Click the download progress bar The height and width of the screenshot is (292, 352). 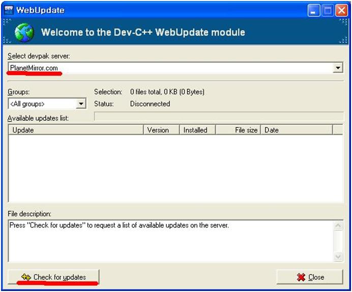219,116
